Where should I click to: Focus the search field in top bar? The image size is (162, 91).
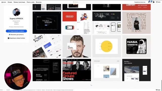87,2
